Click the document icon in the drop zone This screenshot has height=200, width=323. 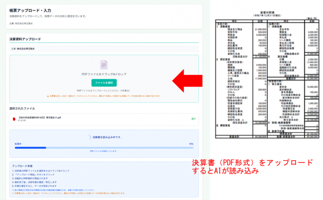(104, 65)
